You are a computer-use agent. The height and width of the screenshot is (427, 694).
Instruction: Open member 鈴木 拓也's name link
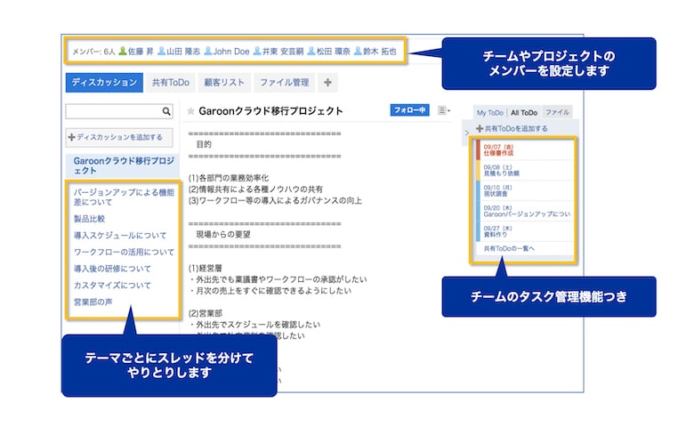pyautogui.click(x=379, y=52)
